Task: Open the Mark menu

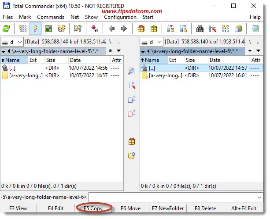Action: coord(25,17)
